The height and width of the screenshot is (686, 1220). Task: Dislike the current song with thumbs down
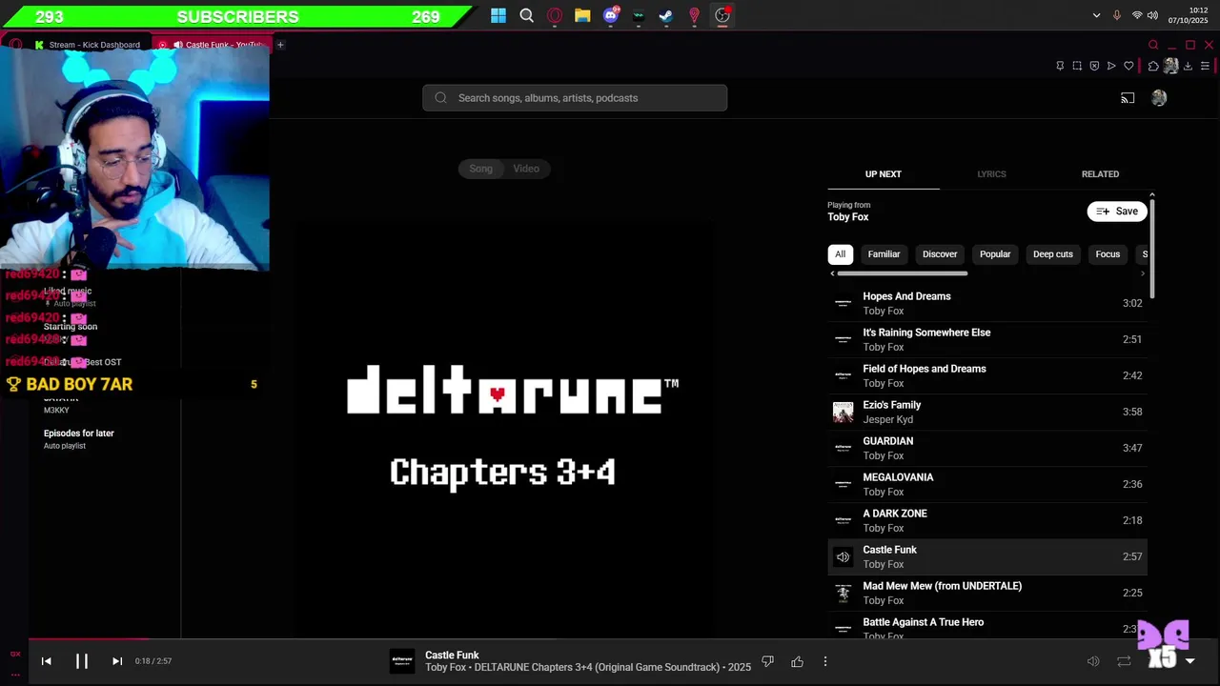tap(767, 661)
